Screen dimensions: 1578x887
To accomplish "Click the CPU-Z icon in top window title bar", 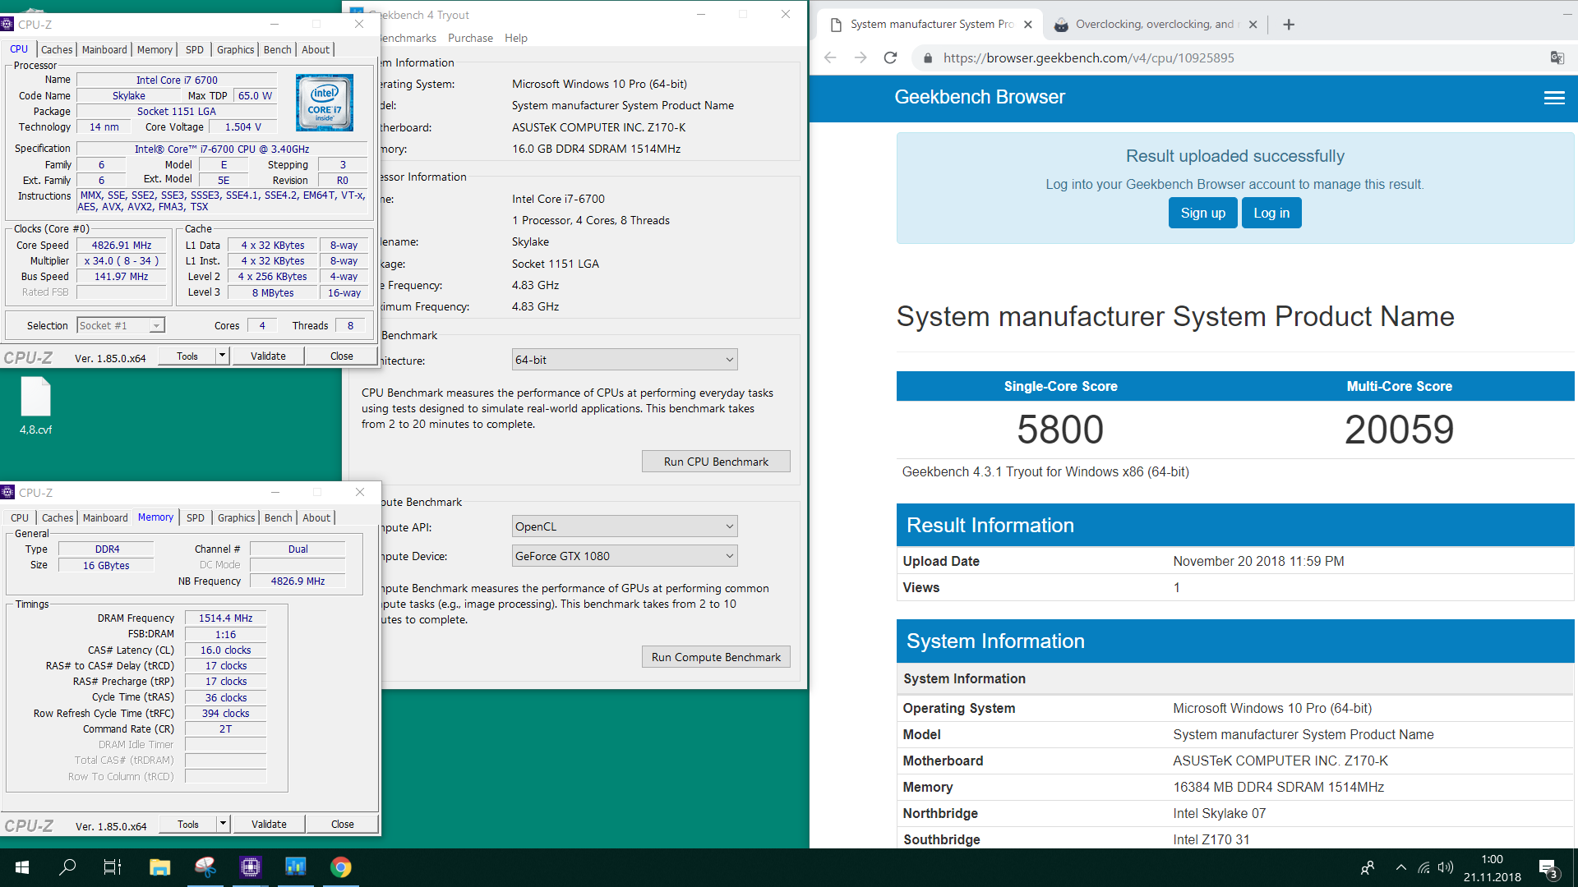I will coord(8,24).
